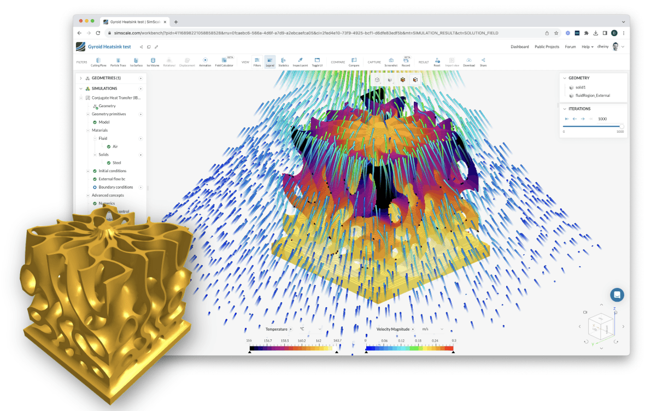
Task: Toggle UI visibility in toolbar
Action: 316,62
